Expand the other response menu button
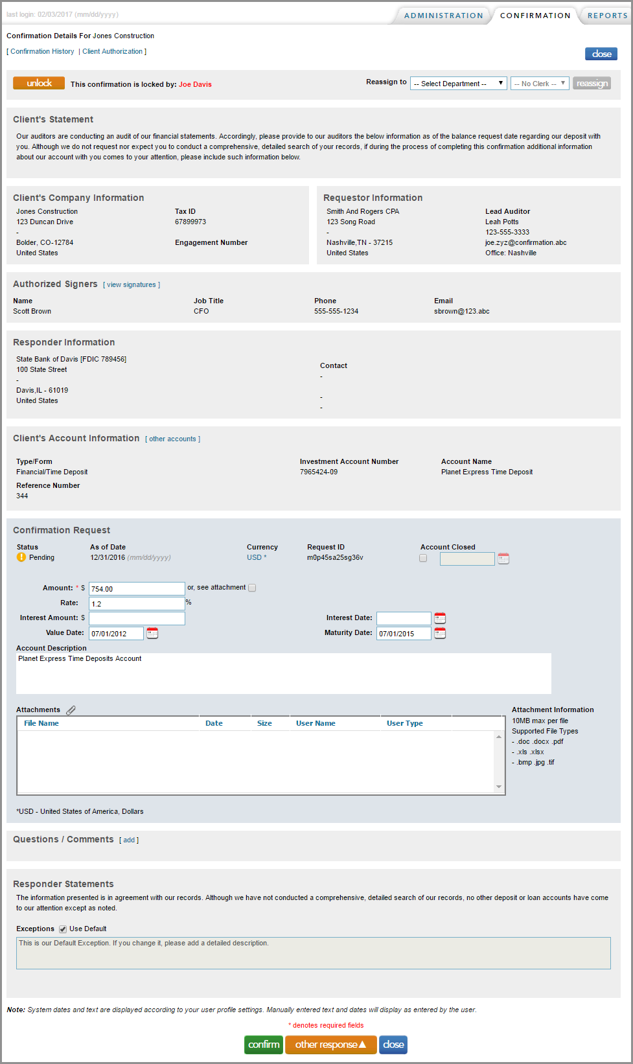This screenshot has width=633, height=1064. coord(330,1045)
